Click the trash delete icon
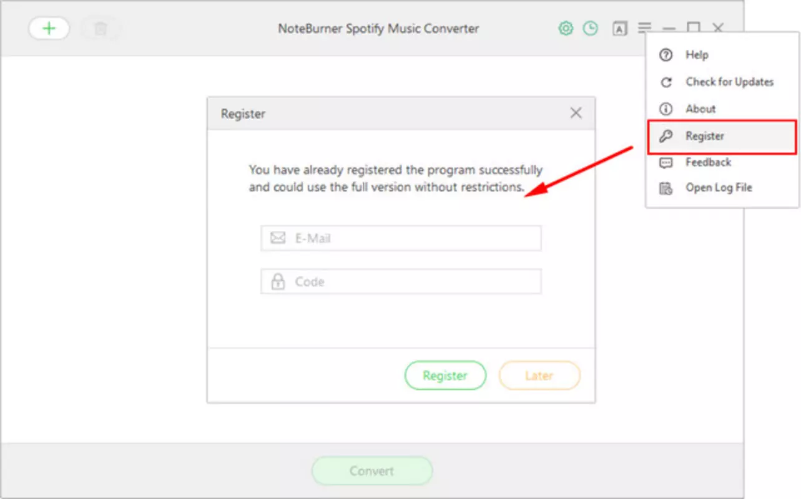This screenshot has width=801, height=499. click(x=100, y=29)
